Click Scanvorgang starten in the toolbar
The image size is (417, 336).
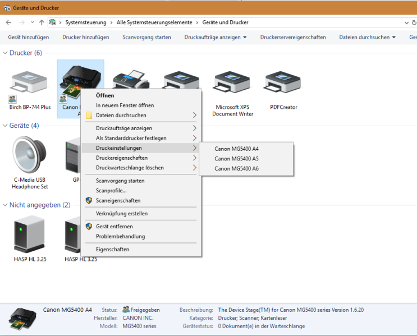pos(146,37)
